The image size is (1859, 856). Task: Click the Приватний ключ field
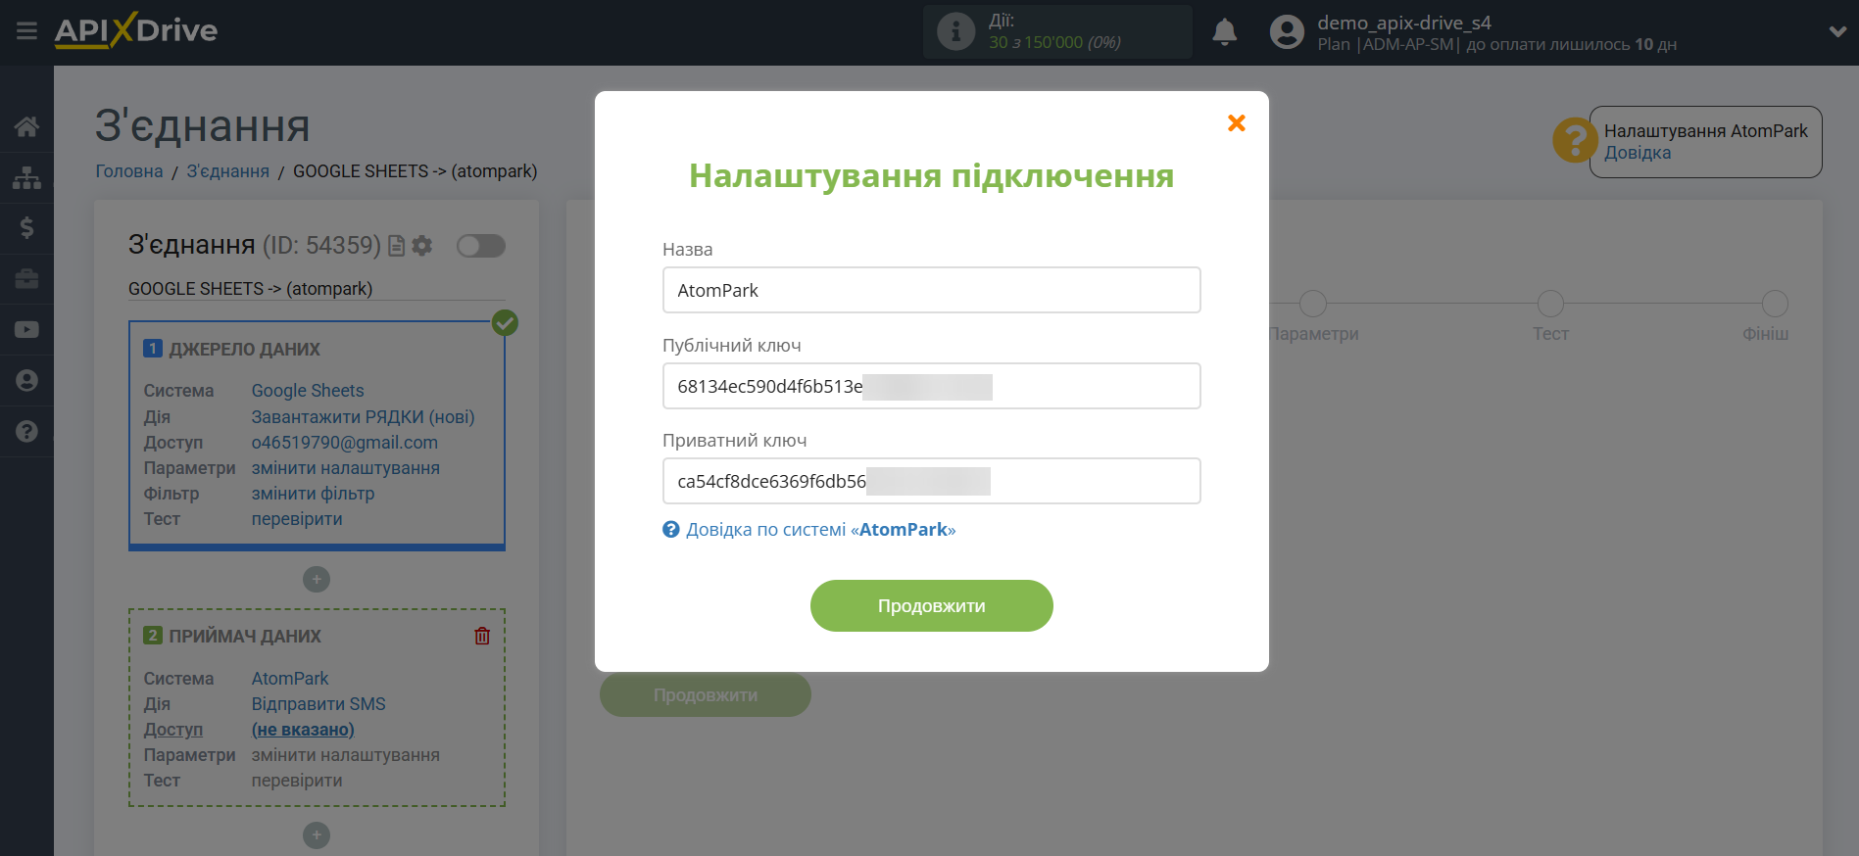pos(931,481)
